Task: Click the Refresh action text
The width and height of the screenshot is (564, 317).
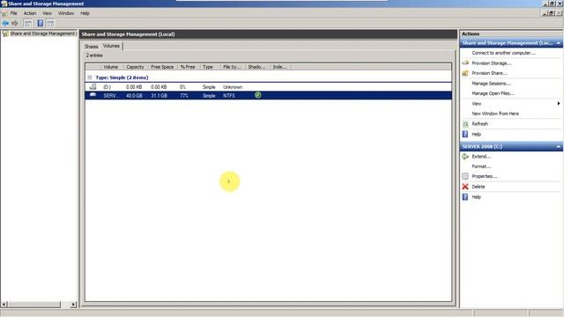Action: click(x=479, y=123)
